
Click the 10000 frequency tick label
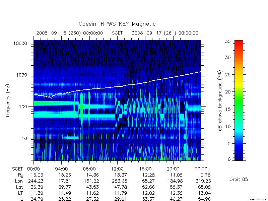20,43
